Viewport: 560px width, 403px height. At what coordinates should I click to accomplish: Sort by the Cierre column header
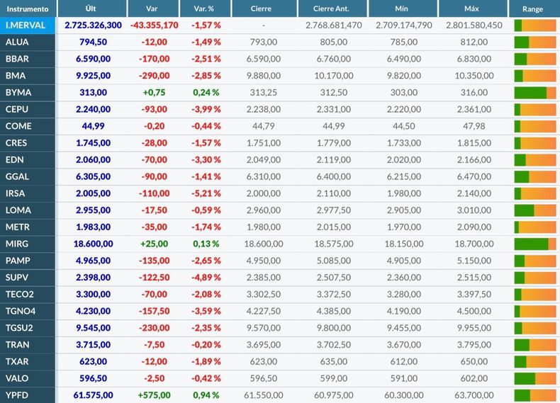[264, 8]
